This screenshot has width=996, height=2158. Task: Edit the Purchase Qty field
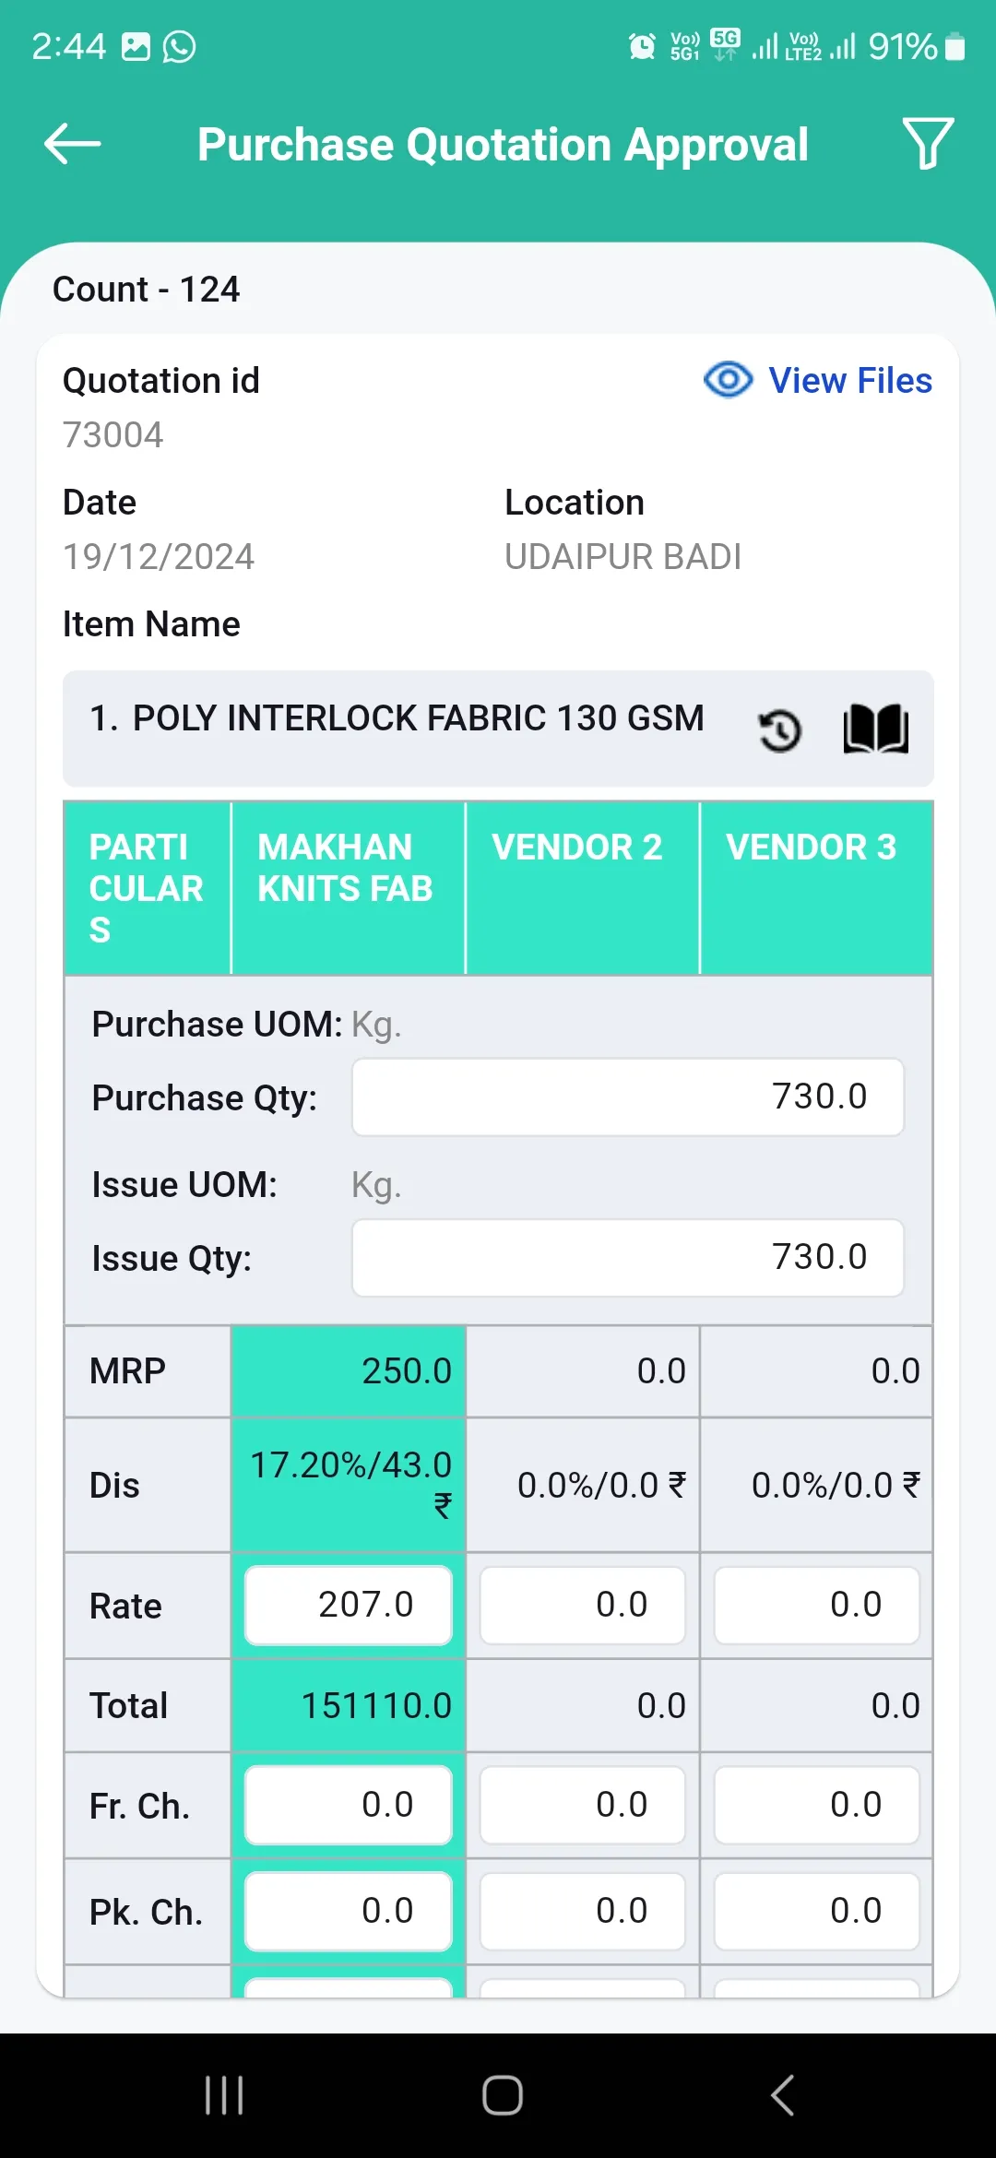[628, 1097]
